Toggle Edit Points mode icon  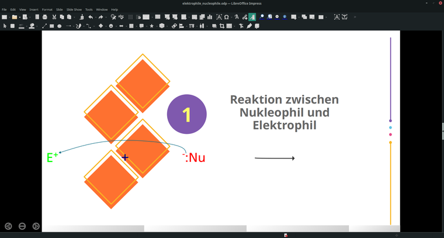coord(241,26)
